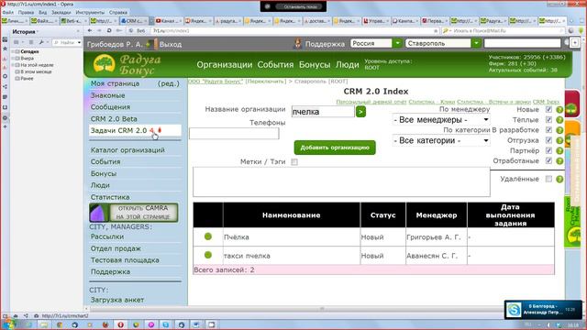Viewport: 587px width, 330px height.
Task: Click the Выход logout link
Action: [171, 45]
